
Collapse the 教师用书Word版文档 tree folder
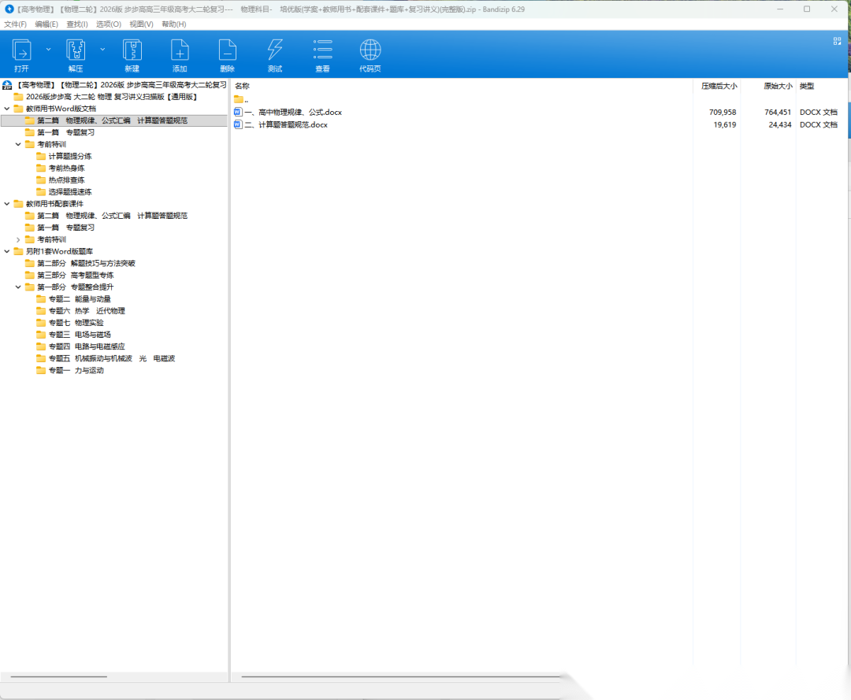(7, 109)
